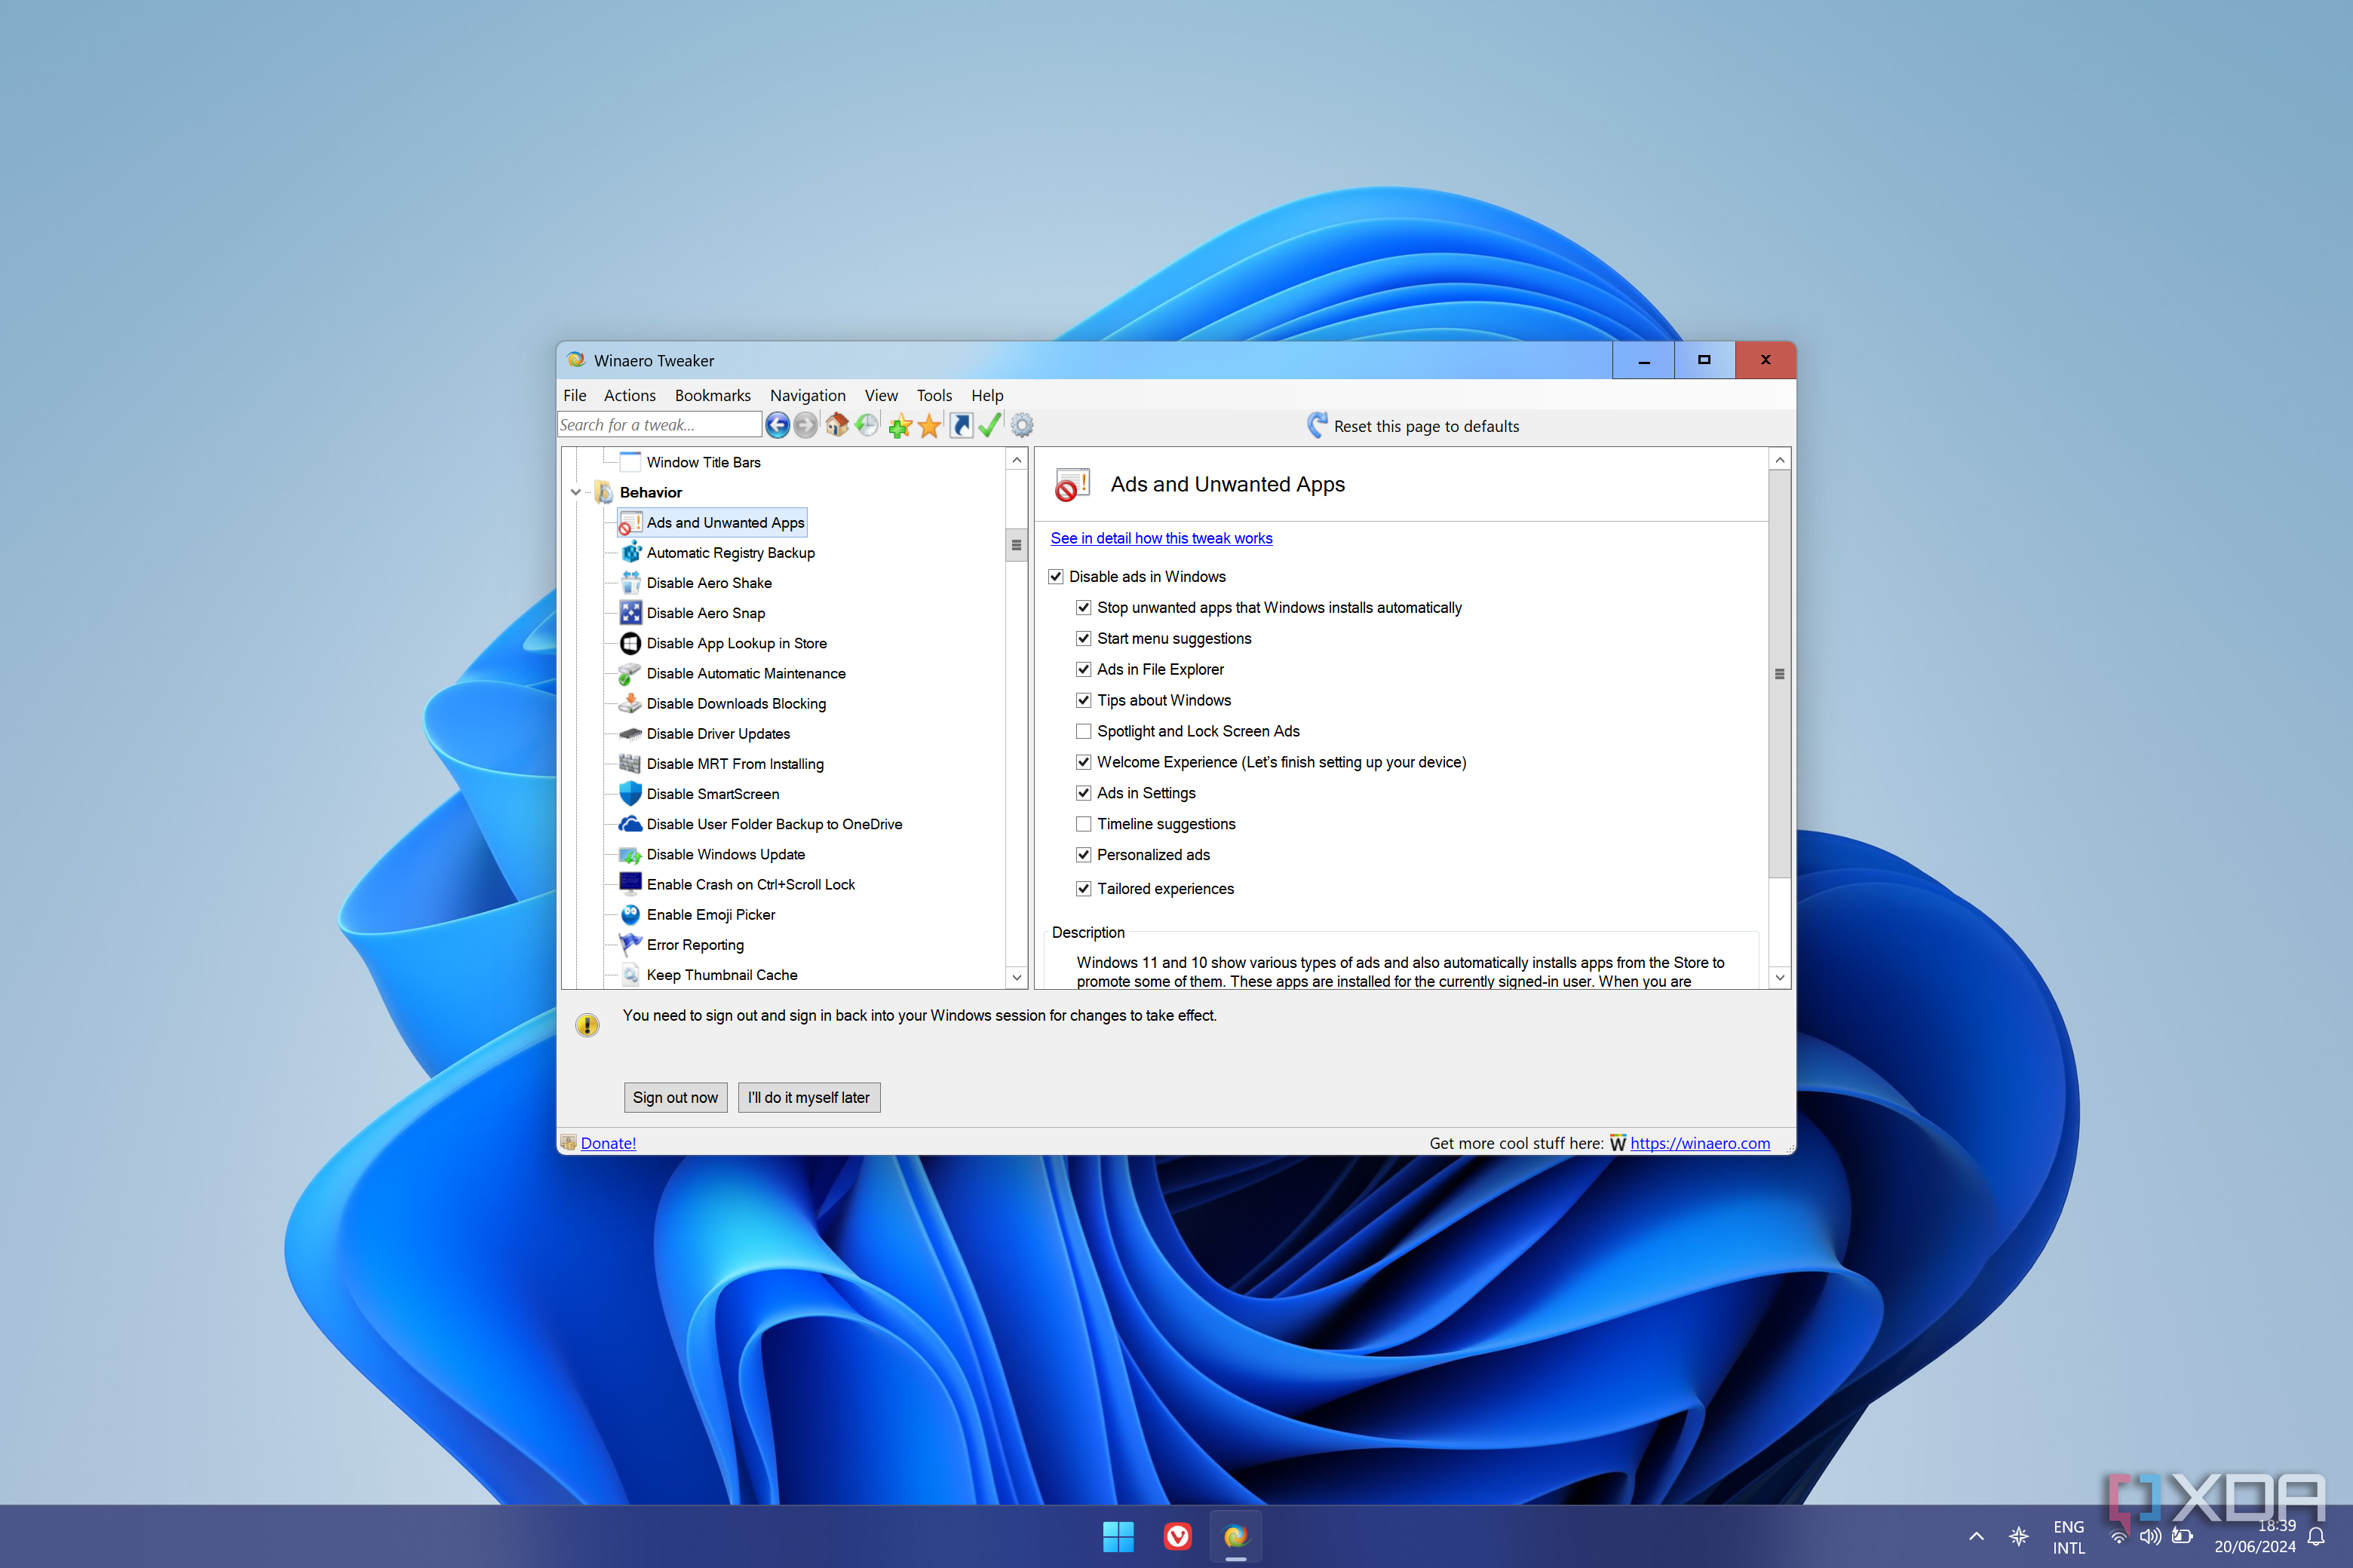Viewport: 2353px width, 1568px height.
Task: Open 'See in detail how this tweak works' link
Action: 1161,538
